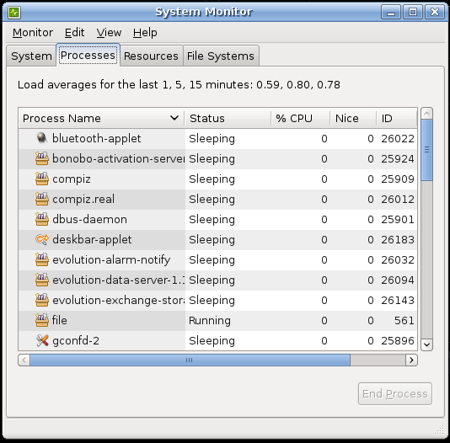This screenshot has width=450, height=443.
Task: Click process ID 561
Action: click(x=404, y=321)
